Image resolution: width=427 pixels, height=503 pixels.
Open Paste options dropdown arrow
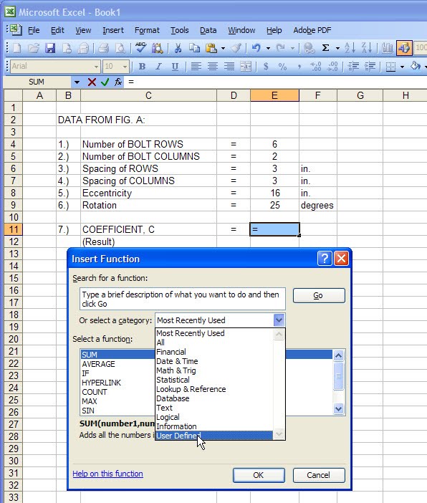pos(223,49)
